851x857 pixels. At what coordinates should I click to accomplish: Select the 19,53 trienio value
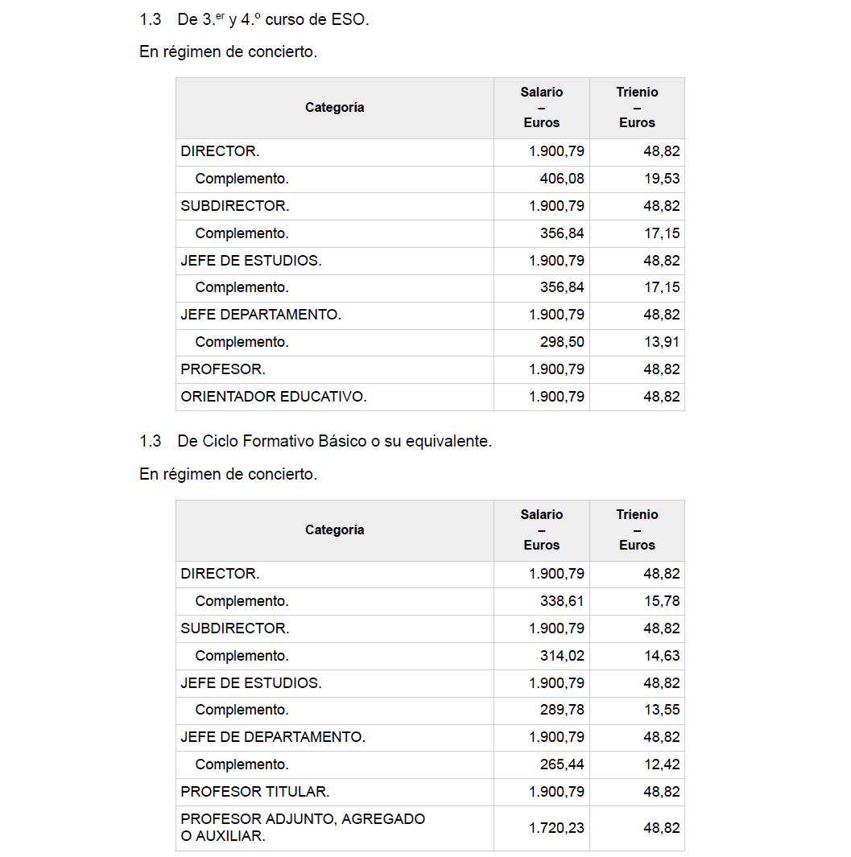point(661,179)
